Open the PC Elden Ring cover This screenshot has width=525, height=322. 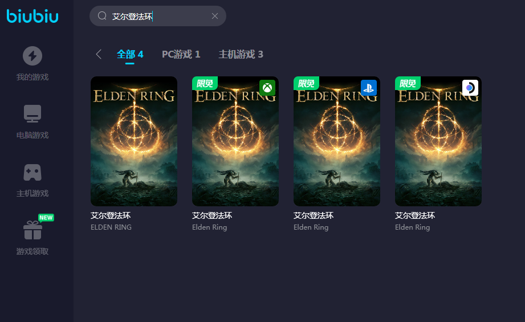(134, 141)
